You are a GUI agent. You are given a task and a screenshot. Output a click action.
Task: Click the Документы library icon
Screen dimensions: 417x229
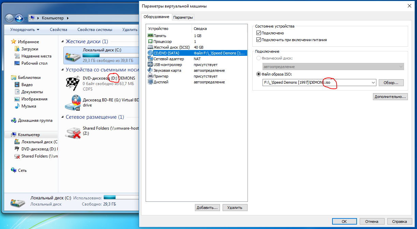pyautogui.click(x=17, y=92)
